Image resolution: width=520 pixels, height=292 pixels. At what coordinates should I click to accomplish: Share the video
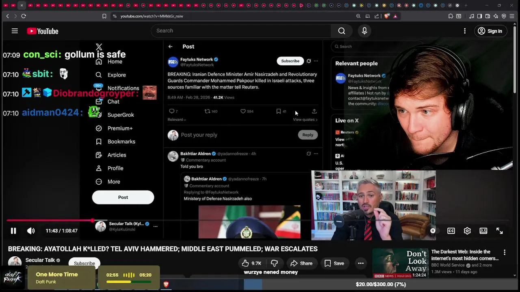301,263
